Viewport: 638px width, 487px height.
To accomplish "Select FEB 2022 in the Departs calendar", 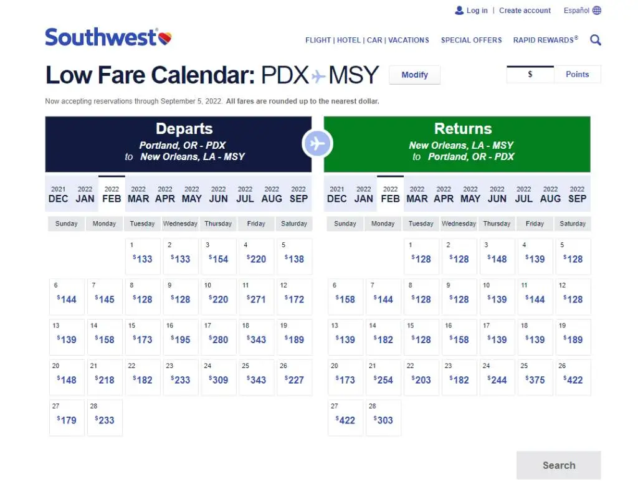I will tap(112, 194).
